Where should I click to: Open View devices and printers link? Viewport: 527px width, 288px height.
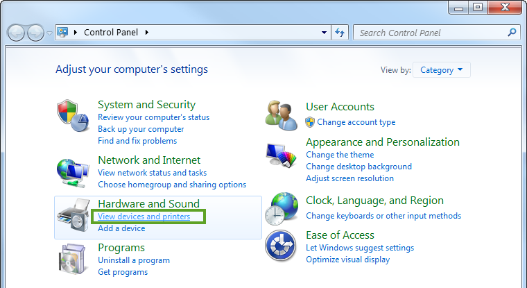(x=144, y=217)
